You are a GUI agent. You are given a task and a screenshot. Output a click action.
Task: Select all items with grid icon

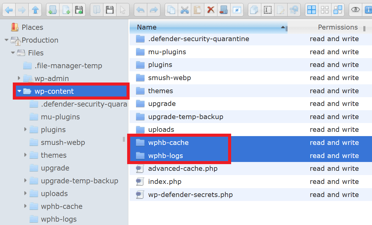pos(312,10)
